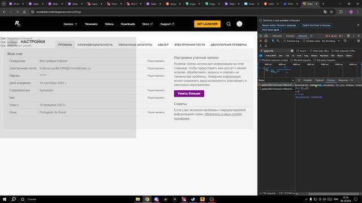Screen dimensions: 362x203
Task: Open the Chrome extensions puzzle icon
Action: (341, 12)
